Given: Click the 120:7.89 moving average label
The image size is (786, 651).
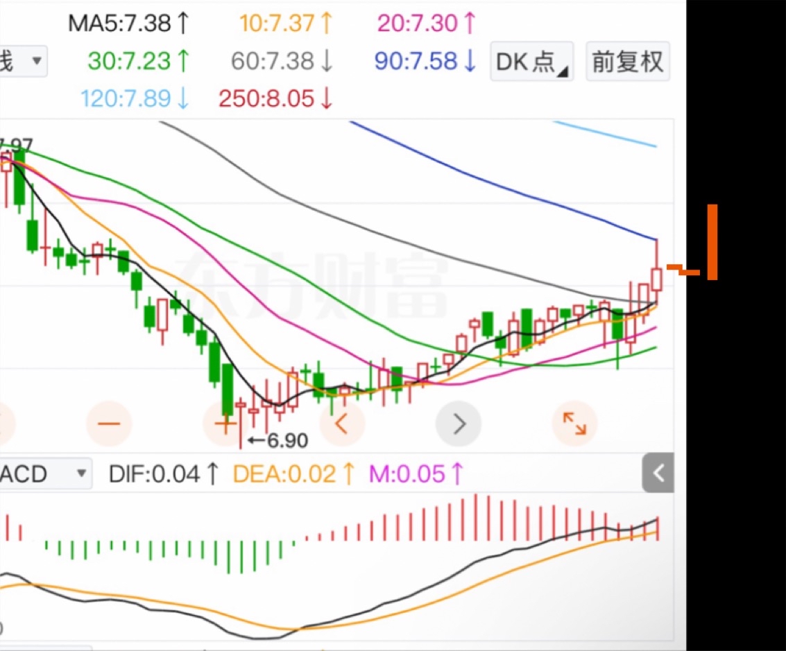Looking at the screenshot, I should tap(135, 98).
